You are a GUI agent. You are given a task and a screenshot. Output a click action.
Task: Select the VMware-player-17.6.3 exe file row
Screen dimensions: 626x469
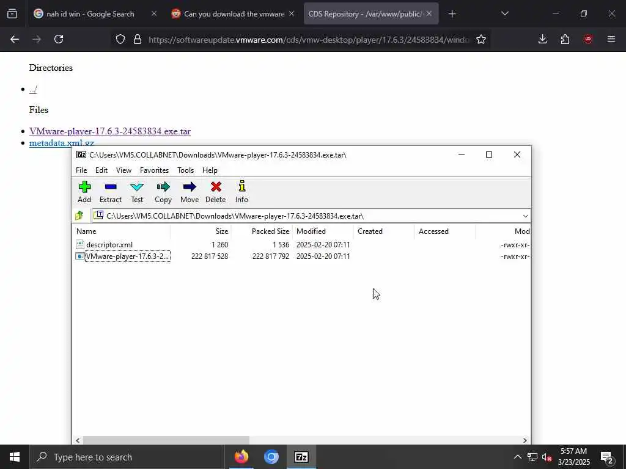tap(302, 256)
